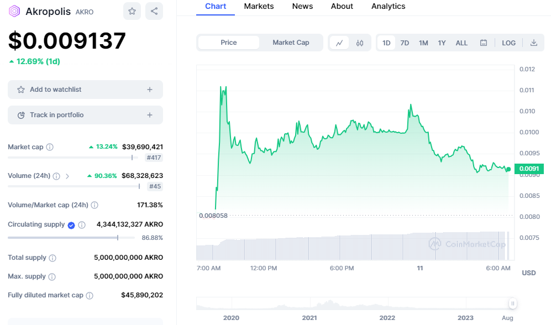Screen dimensions: 551x325
Task: Show Total supply info tooltip
Action: pos(53,258)
